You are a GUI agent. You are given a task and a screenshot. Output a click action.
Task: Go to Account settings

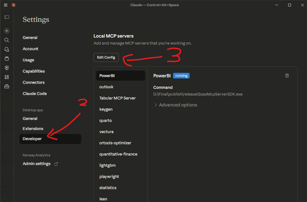pyautogui.click(x=30, y=49)
